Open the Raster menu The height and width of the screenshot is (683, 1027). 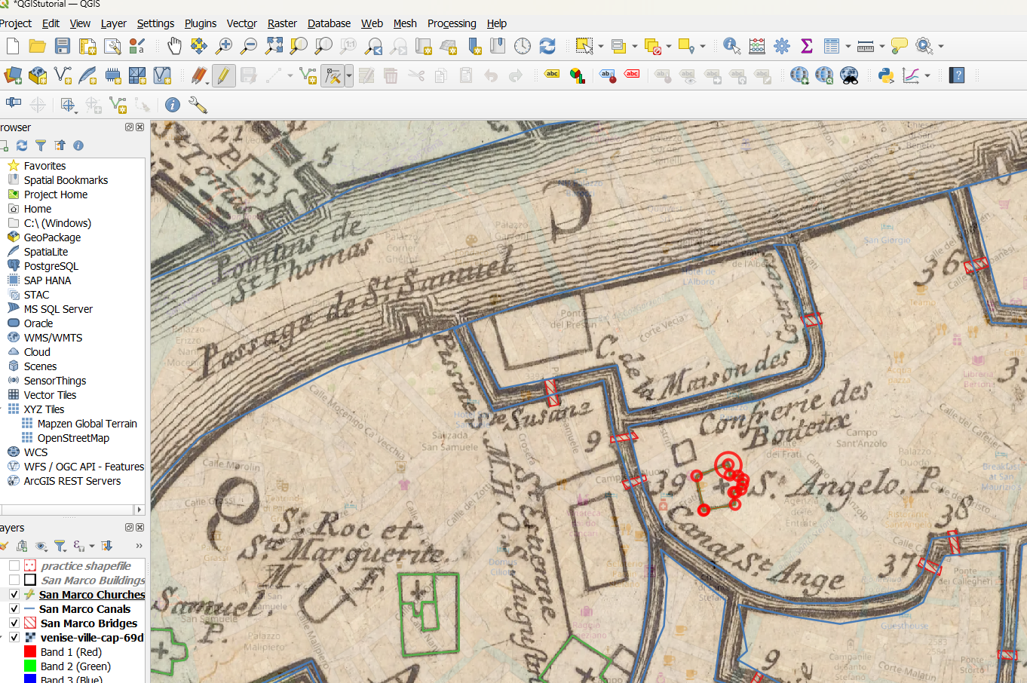point(282,23)
